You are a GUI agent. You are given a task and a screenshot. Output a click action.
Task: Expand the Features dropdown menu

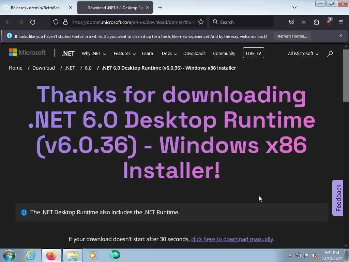coord(125,54)
